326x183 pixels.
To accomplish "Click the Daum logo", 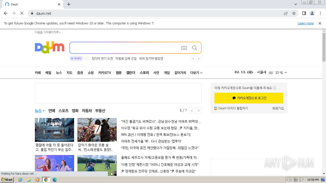I will [x=50, y=48].
